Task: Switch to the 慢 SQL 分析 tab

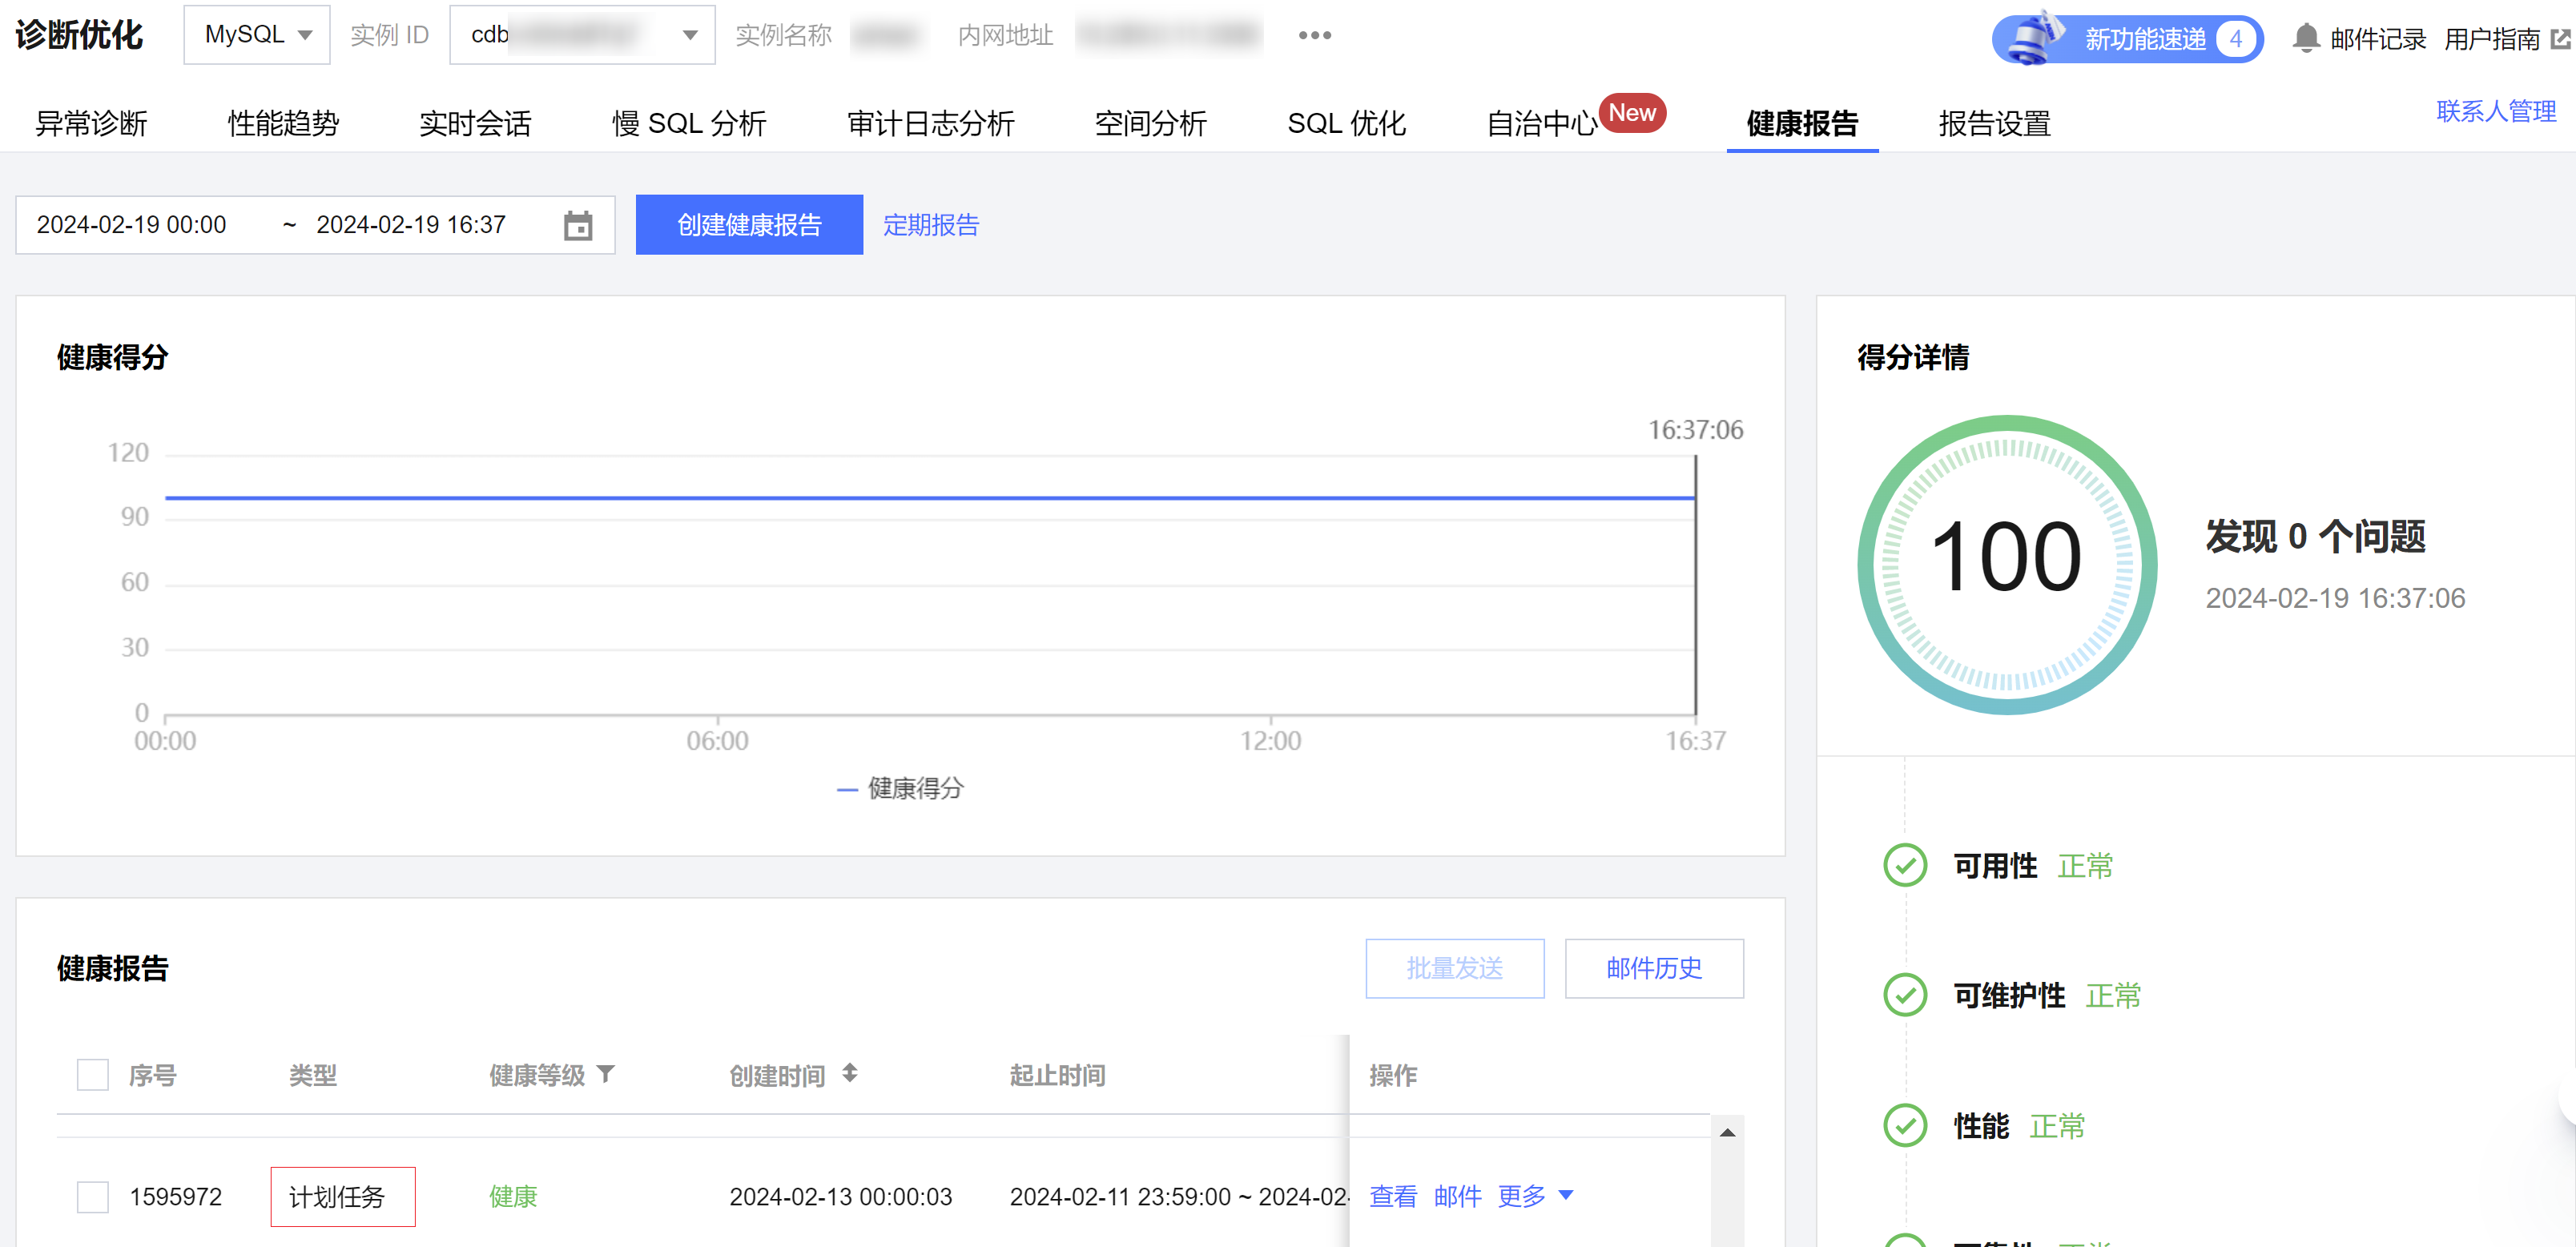Action: 689,123
